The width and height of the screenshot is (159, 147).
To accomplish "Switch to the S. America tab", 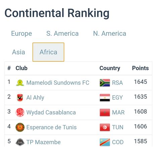I will (x=62, y=33).
